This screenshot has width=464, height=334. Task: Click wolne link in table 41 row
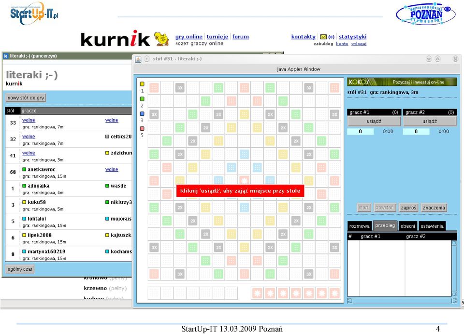tap(29, 153)
